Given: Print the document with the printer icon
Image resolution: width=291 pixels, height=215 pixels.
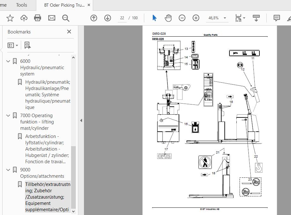Looking at the screenshot, I should 38,18.
